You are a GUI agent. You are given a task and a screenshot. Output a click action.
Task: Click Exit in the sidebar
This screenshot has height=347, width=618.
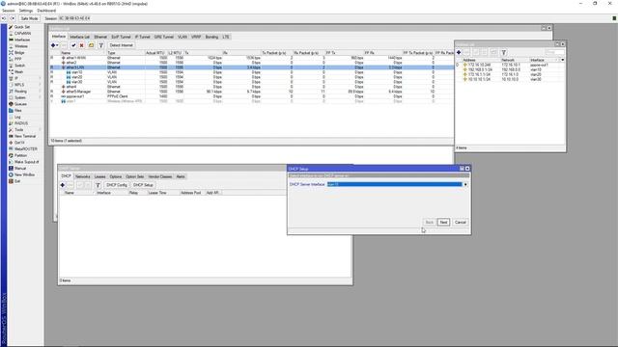point(17,181)
